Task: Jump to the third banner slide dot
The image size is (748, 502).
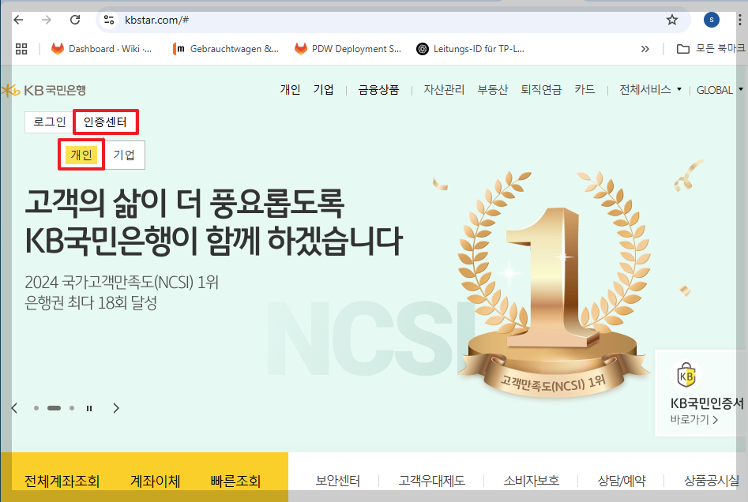Action: point(72,408)
